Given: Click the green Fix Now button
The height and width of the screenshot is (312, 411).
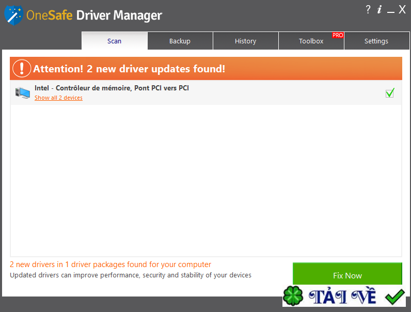Looking at the screenshot, I should tap(347, 274).
